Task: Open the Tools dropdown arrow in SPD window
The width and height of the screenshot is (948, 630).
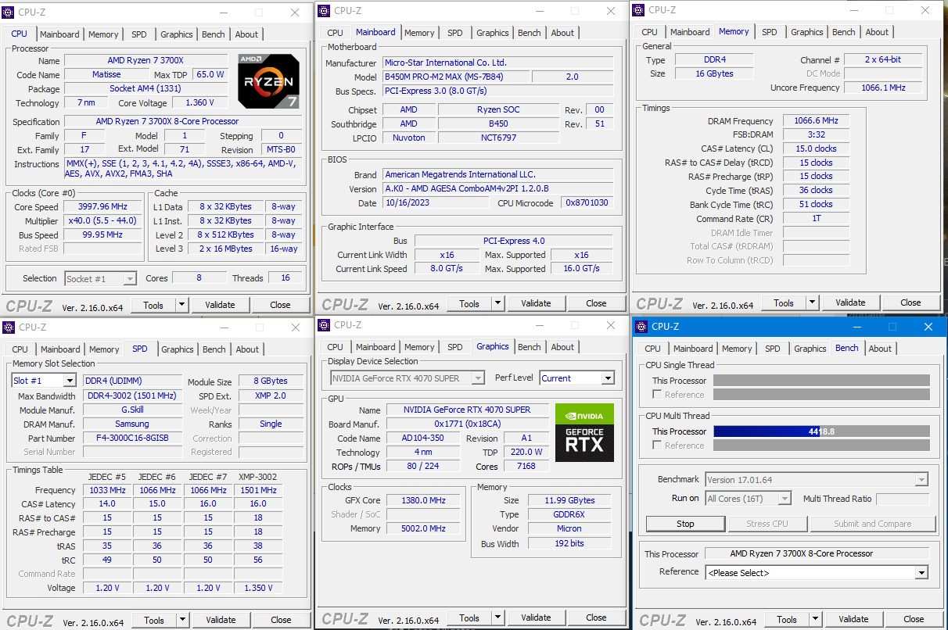Action: [x=182, y=620]
